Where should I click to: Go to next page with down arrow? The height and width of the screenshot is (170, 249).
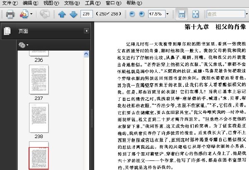(x=73, y=14)
